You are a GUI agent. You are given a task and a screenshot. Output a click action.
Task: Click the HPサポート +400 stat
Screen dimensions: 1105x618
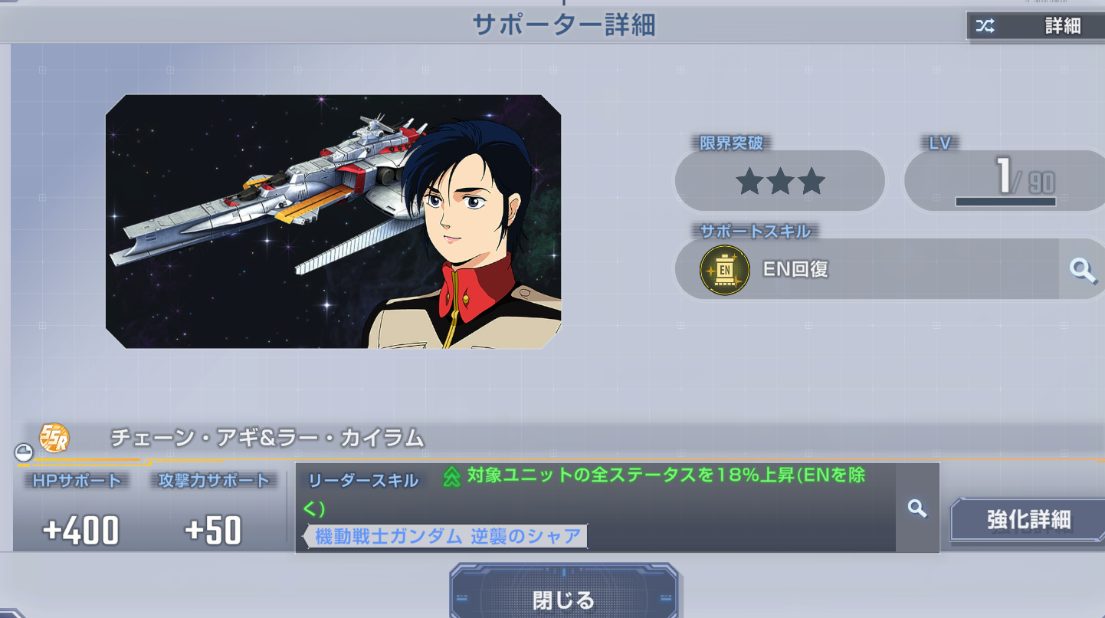[x=77, y=509]
